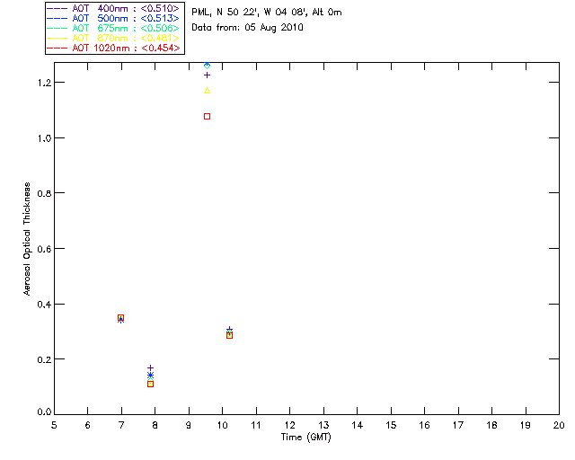
Task: Click the red square marker at time 7
Action: click(x=120, y=318)
